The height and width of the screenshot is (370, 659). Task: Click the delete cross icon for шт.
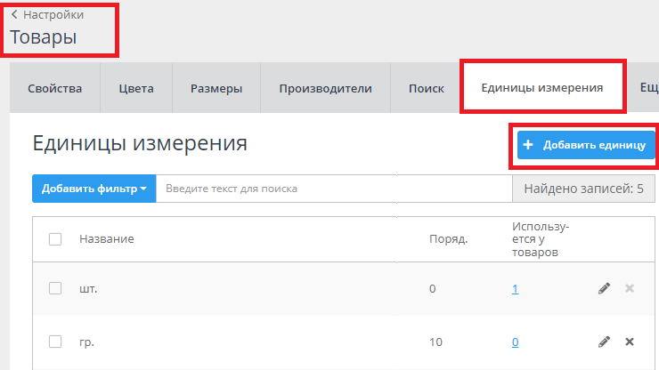coord(630,288)
